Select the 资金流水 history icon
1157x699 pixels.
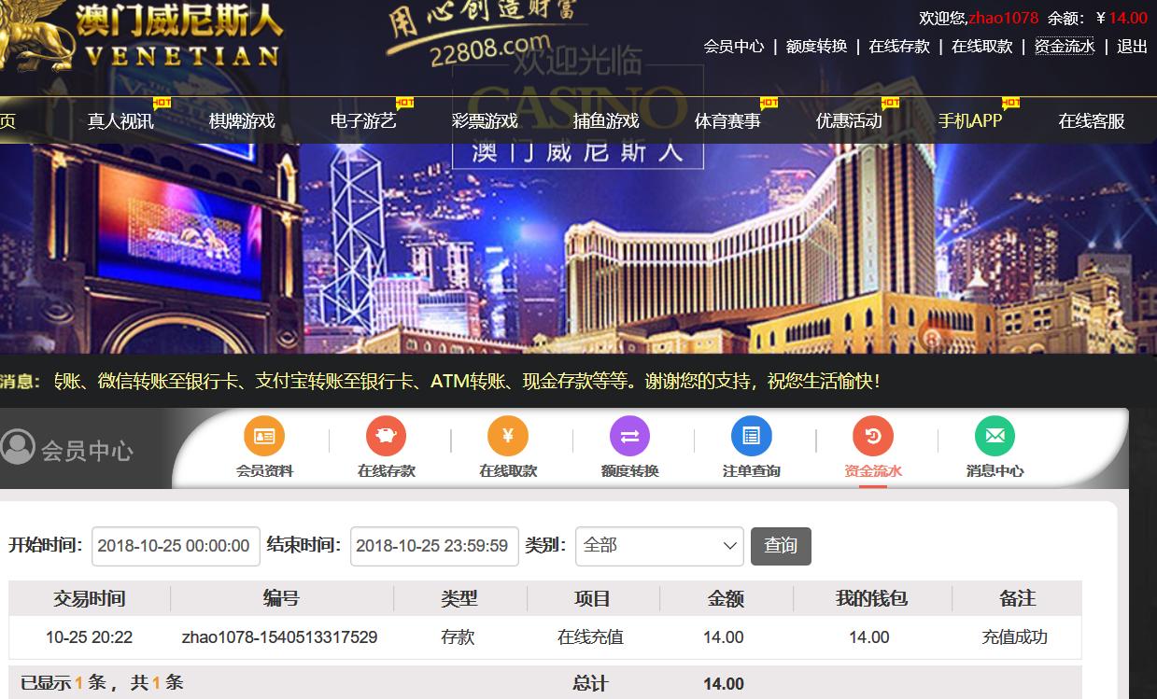coord(873,436)
